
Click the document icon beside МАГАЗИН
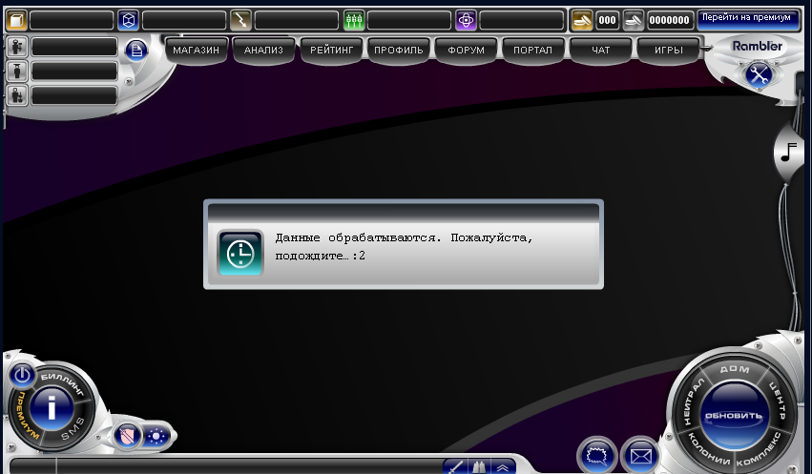click(136, 50)
